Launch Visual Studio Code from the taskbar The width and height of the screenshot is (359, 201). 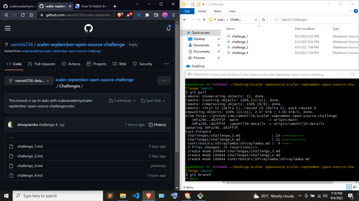point(136,196)
